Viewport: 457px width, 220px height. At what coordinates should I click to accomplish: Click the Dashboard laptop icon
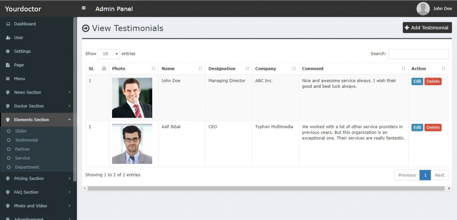(x=8, y=24)
